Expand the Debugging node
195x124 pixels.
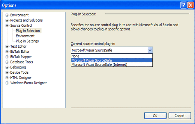(7, 67)
